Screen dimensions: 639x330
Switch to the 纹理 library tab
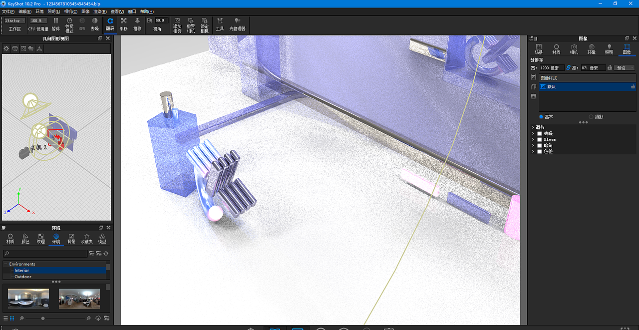point(41,238)
